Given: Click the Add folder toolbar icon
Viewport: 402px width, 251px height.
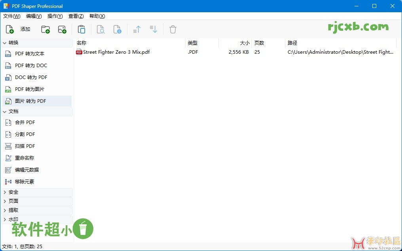Looking at the screenshot, I should (46, 29).
